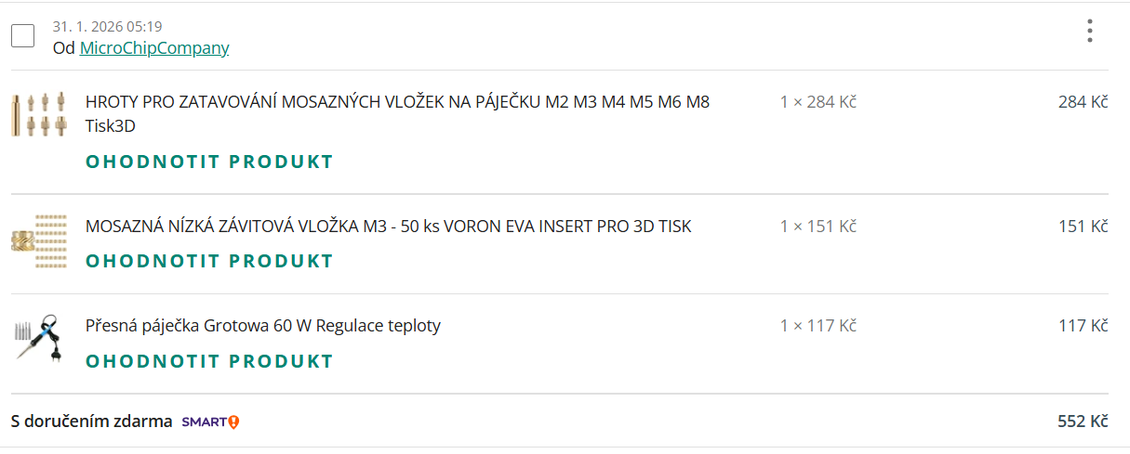Open HROTY PRO ZATAVOVÁNÍ product title
The image size is (1130, 454).
point(397,113)
